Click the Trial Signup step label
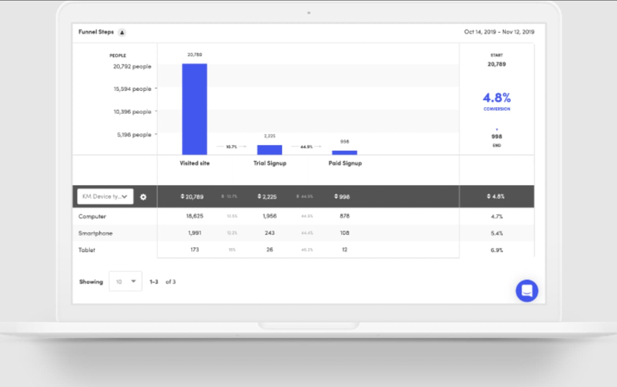 (270, 163)
